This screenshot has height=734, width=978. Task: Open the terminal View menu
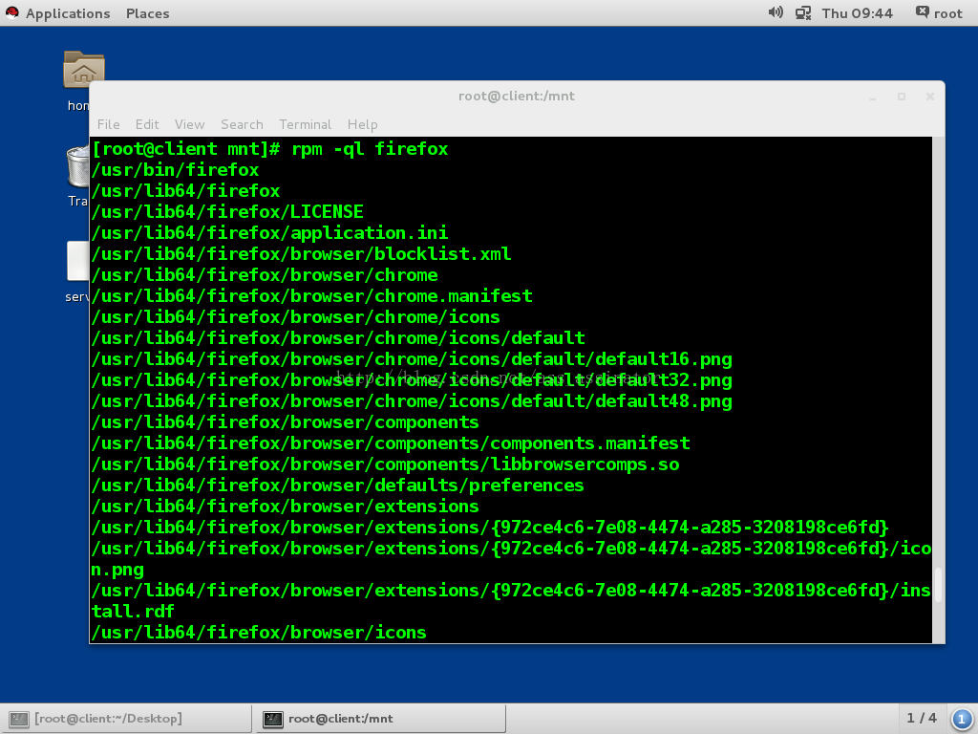[x=190, y=124]
